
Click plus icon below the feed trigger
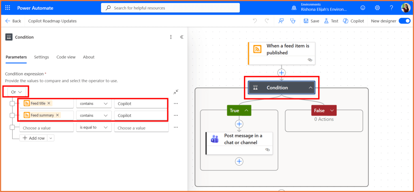(282, 73)
